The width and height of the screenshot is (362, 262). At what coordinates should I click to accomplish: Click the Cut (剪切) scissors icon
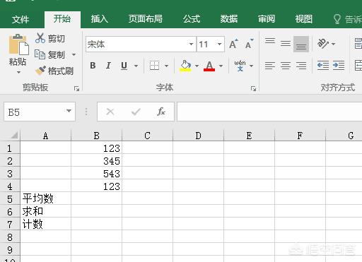pos(40,38)
